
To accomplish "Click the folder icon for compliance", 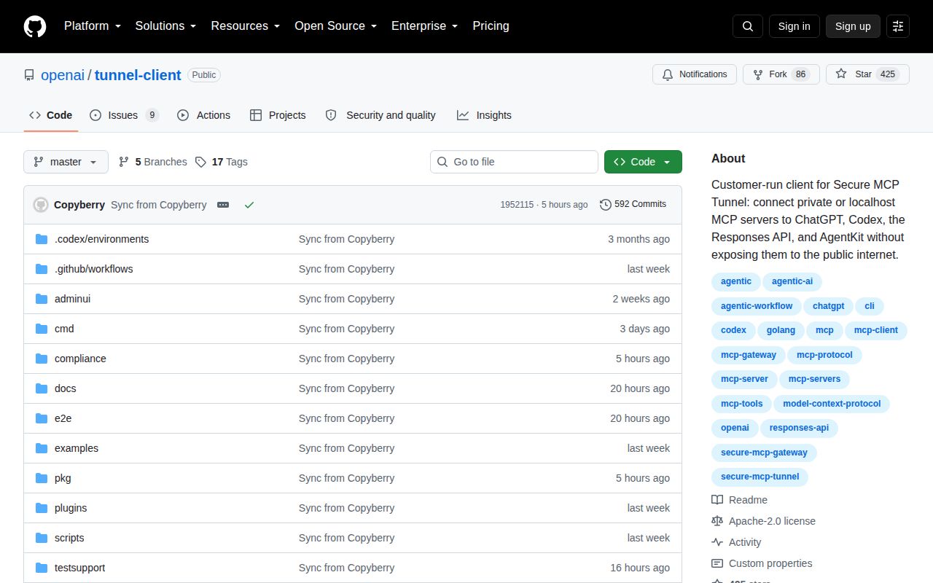I will tap(42, 359).
